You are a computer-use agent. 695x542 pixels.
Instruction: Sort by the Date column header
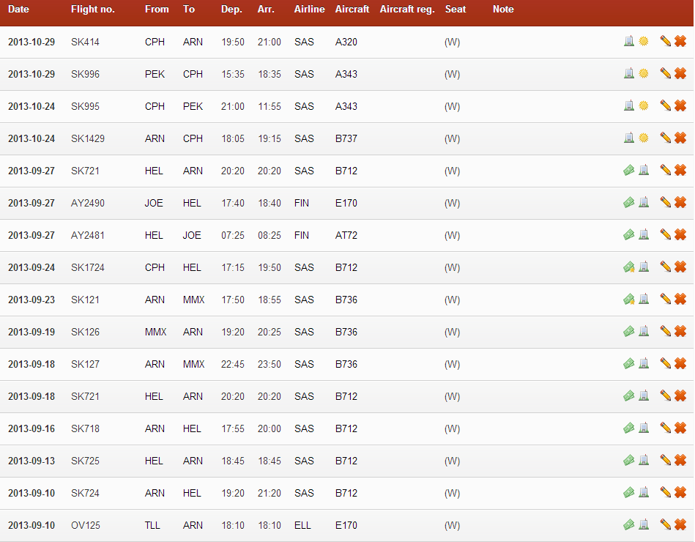pyautogui.click(x=19, y=10)
